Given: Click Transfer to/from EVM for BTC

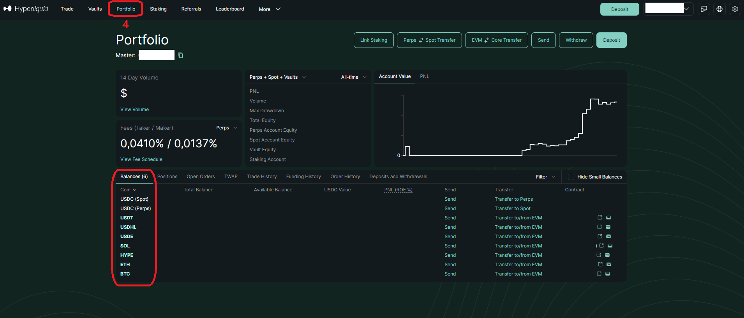Looking at the screenshot, I should coord(518,274).
